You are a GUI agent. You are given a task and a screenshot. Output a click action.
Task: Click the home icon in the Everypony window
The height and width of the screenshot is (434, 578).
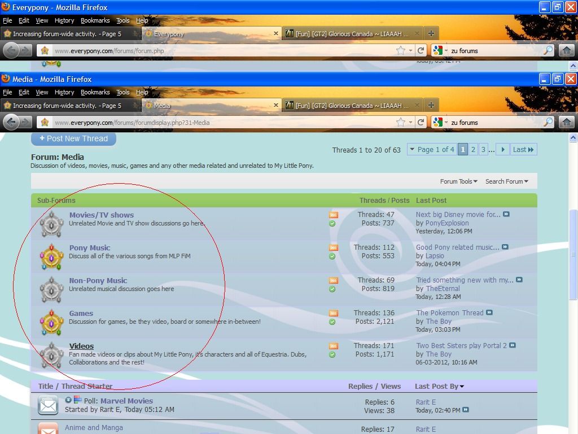tap(567, 50)
